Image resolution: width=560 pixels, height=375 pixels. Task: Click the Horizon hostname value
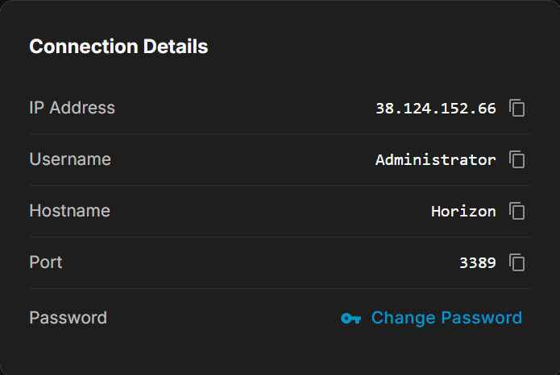tap(463, 211)
